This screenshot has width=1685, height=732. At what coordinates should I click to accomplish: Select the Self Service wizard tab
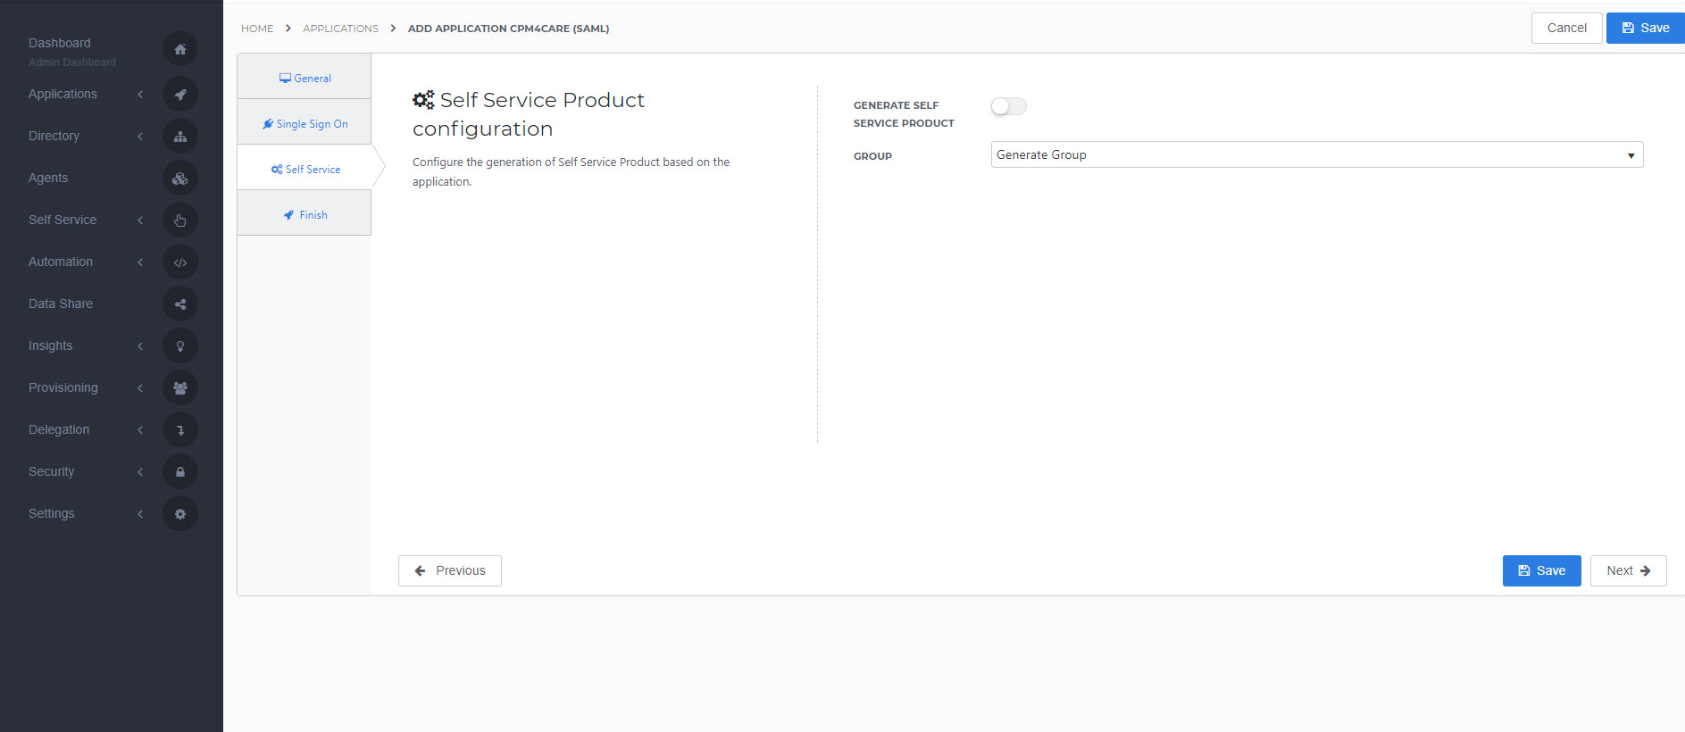[x=304, y=169]
